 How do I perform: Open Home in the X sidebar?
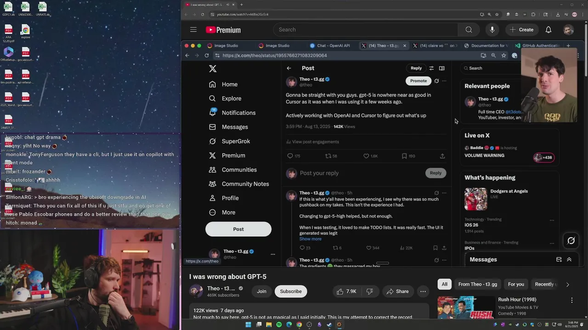click(223, 84)
